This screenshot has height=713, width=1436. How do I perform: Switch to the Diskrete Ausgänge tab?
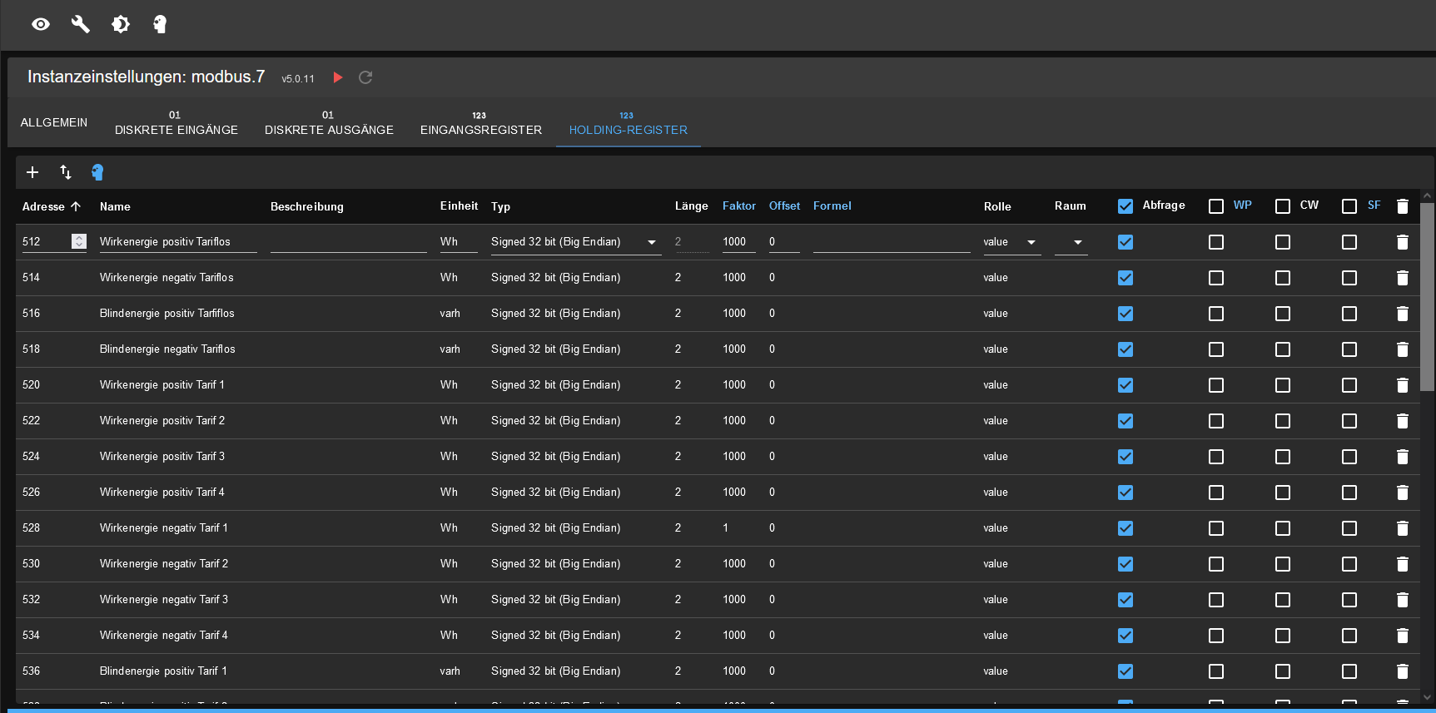[x=329, y=122]
